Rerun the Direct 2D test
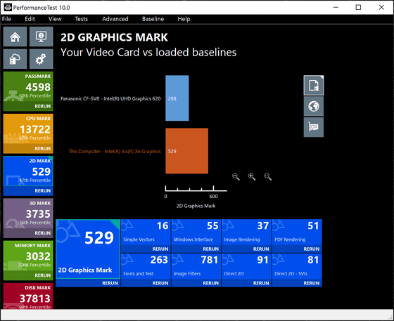The height and width of the screenshot is (321, 394). [x=261, y=283]
